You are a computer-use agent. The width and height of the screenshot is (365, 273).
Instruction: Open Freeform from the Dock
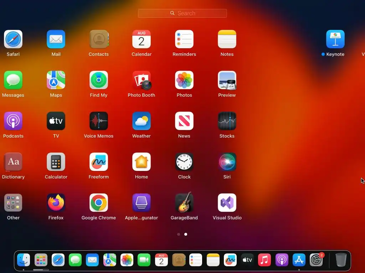pos(230,260)
